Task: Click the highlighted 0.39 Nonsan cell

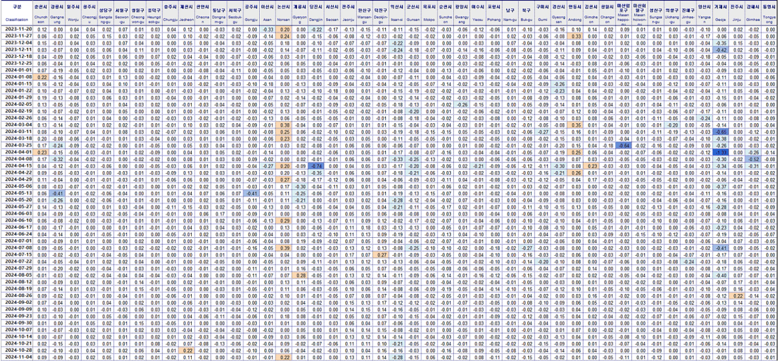Action: (x=284, y=248)
